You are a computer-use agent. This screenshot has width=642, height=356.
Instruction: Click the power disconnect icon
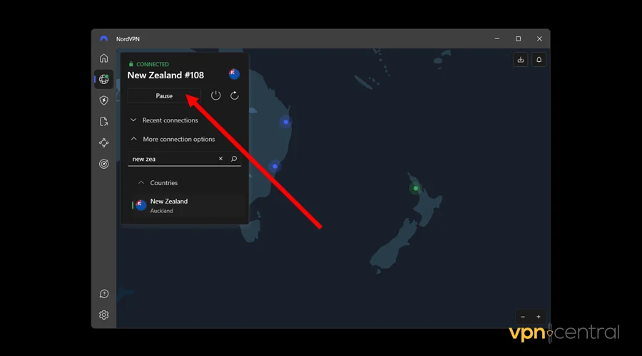coord(215,95)
